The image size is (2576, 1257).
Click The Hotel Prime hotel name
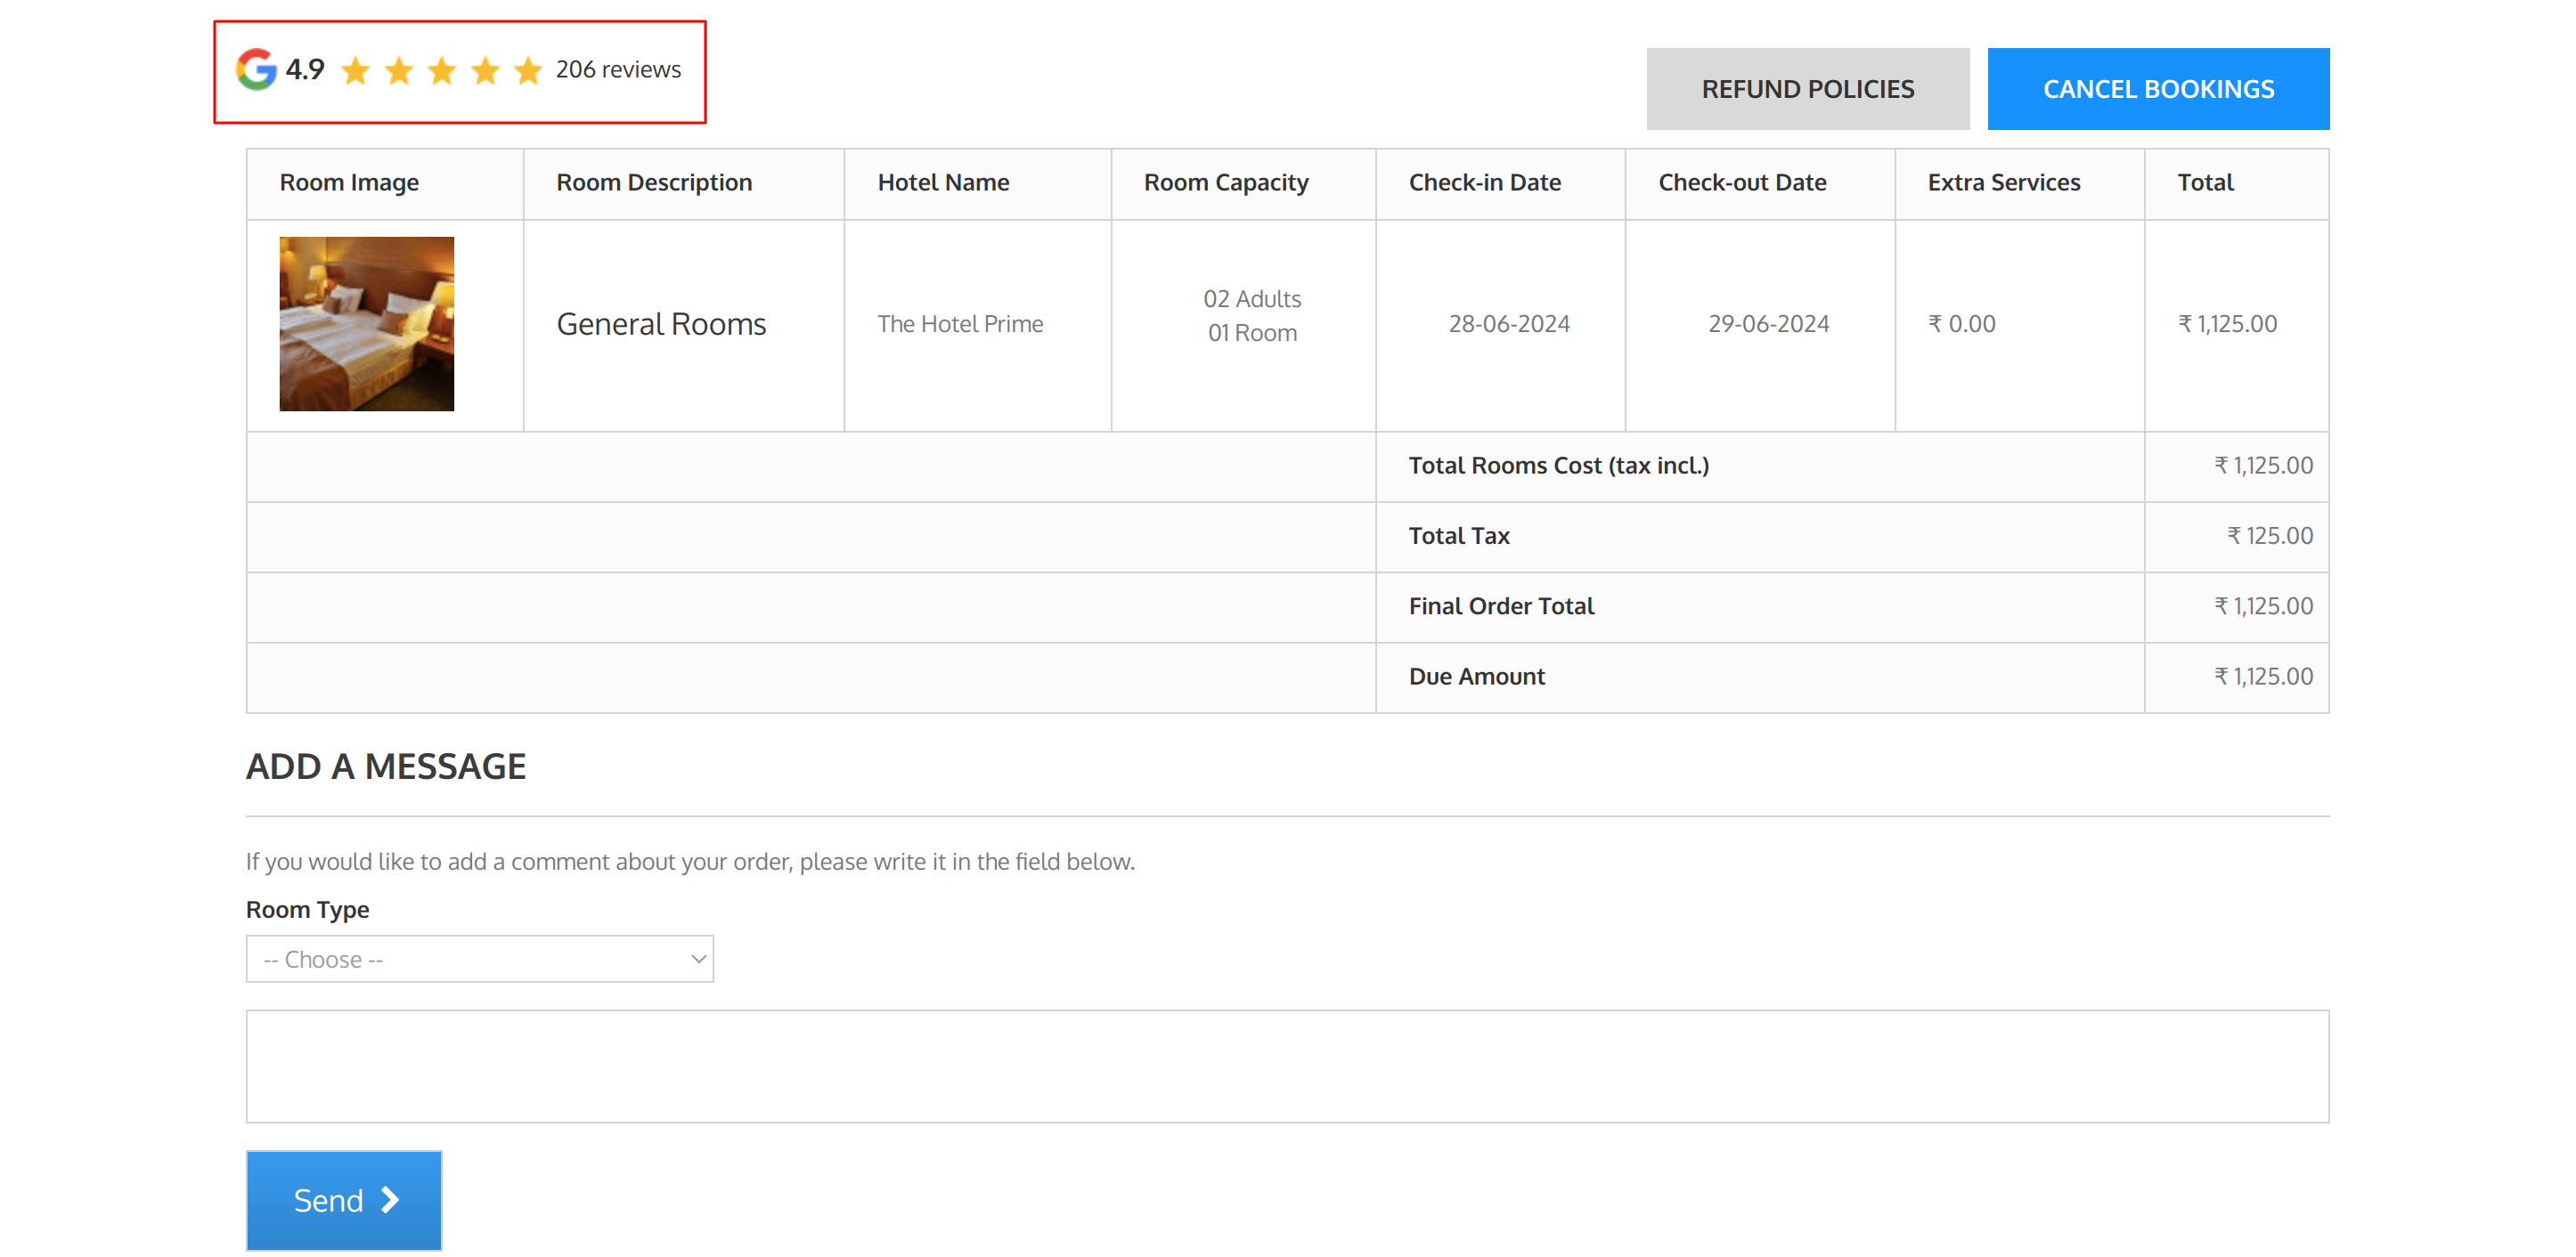[x=959, y=323]
